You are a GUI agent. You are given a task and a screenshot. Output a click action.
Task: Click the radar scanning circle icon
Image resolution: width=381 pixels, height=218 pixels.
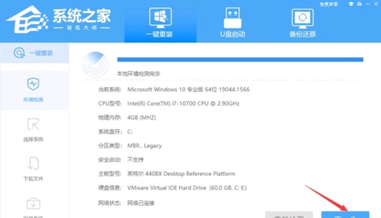tap(95, 64)
